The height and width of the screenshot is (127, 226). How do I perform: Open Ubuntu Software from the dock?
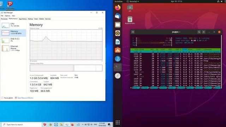point(118,50)
